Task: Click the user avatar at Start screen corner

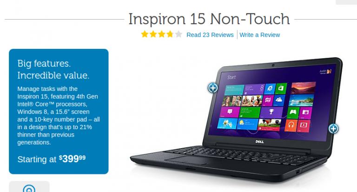Action: click(x=329, y=71)
